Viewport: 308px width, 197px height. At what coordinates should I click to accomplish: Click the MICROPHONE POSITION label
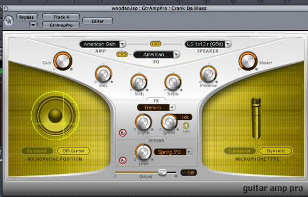(55, 159)
